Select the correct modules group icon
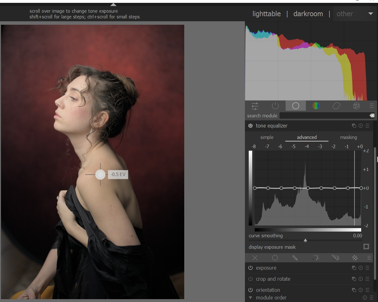The image size is (378, 302). click(x=336, y=106)
